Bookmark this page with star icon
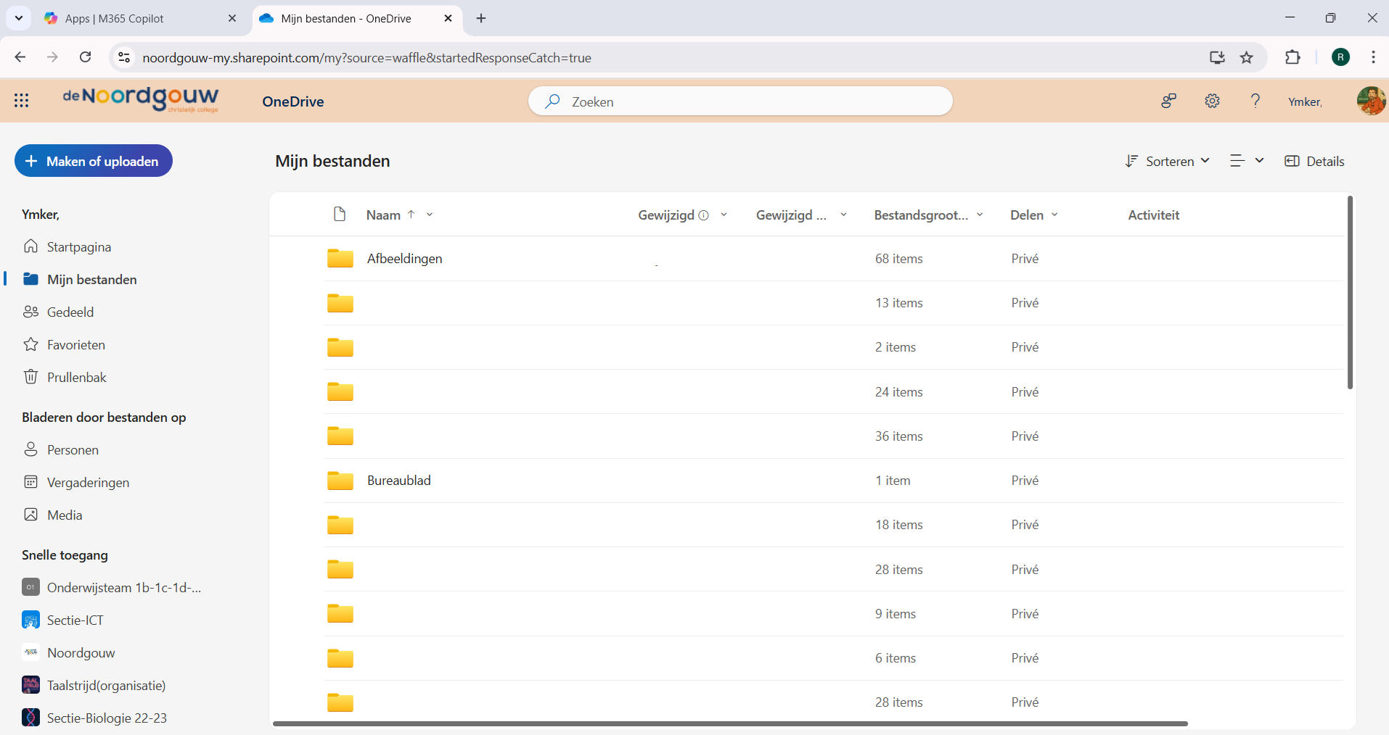 1247,57
